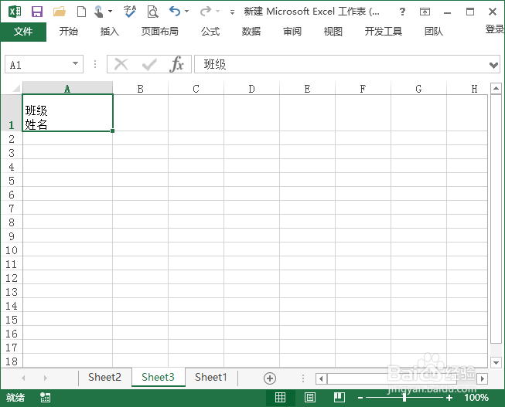Click the horizontal scrollbar left arrow

pos(321,378)
